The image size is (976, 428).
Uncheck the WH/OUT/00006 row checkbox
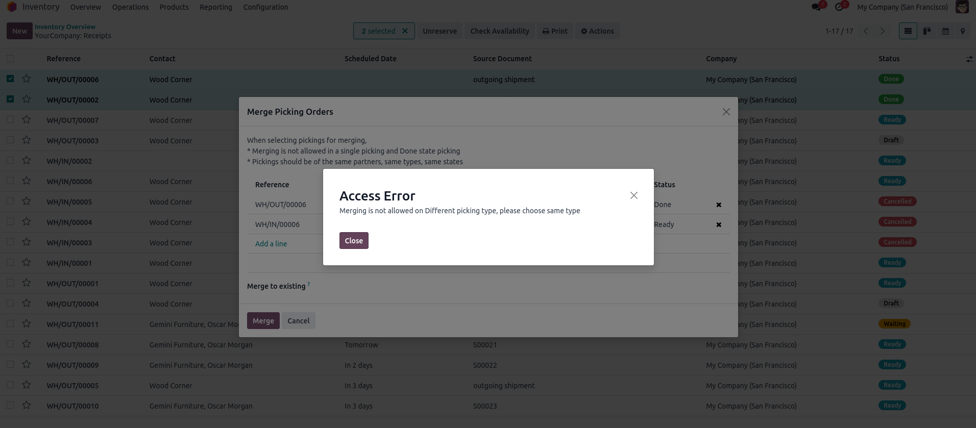(x=10, y=79)
